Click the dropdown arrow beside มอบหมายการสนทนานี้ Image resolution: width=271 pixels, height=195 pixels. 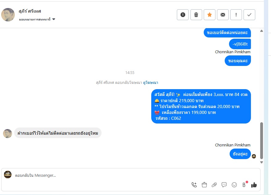(x=54, y=19)
